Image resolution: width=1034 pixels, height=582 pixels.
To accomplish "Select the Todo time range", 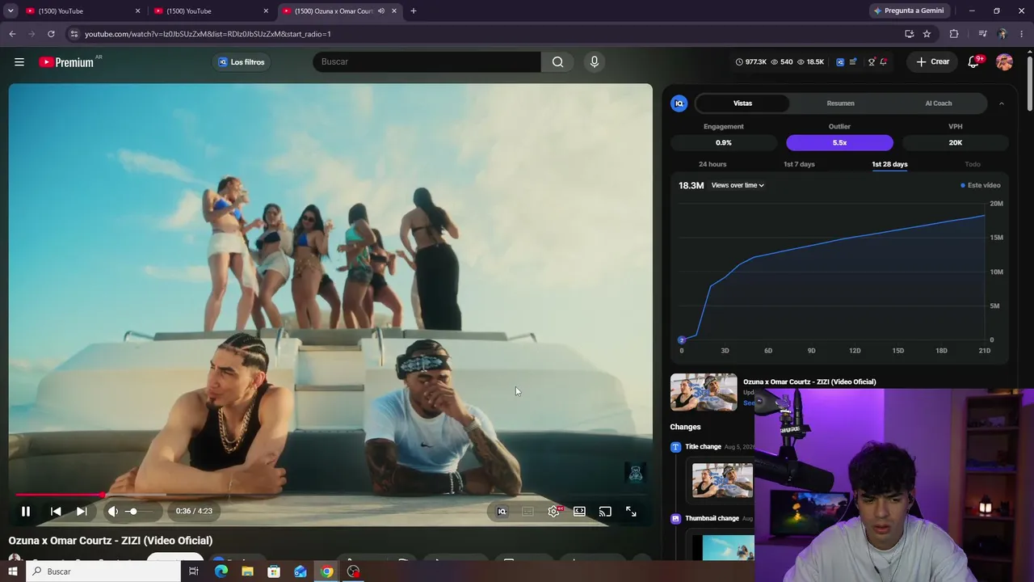I will 973,165.
